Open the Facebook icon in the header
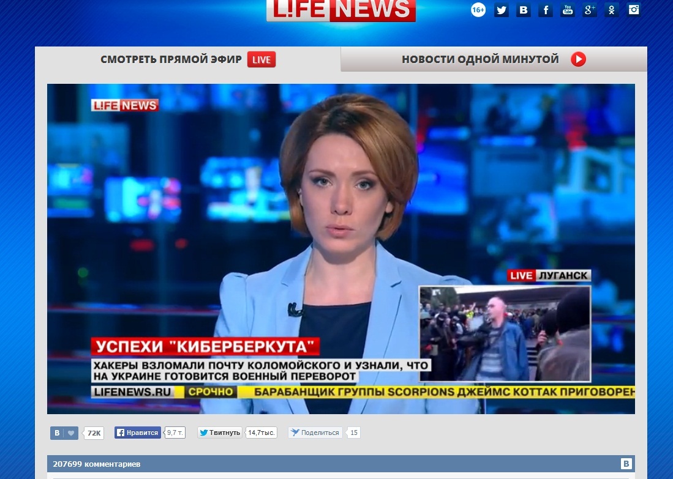This screenshot has width=673, height=479. [546, 10]
